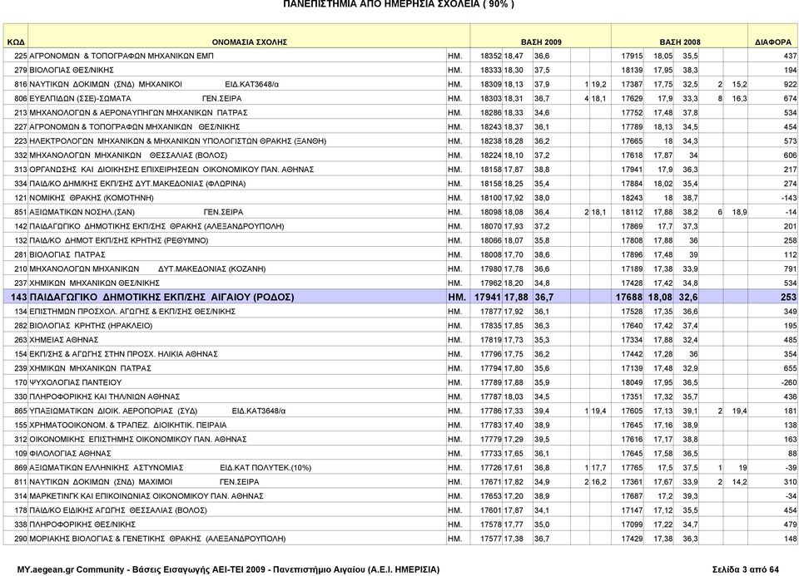Select ΠΑΙΔ/ΚΟ ΔΗΜΟΤ ΕΚΠ/ΣΗΣ ΚΡΗΤΗΣ (ΡΕΘΥΜΝΟ)
This screenshot has width=799, height=576.
point(119,241)
